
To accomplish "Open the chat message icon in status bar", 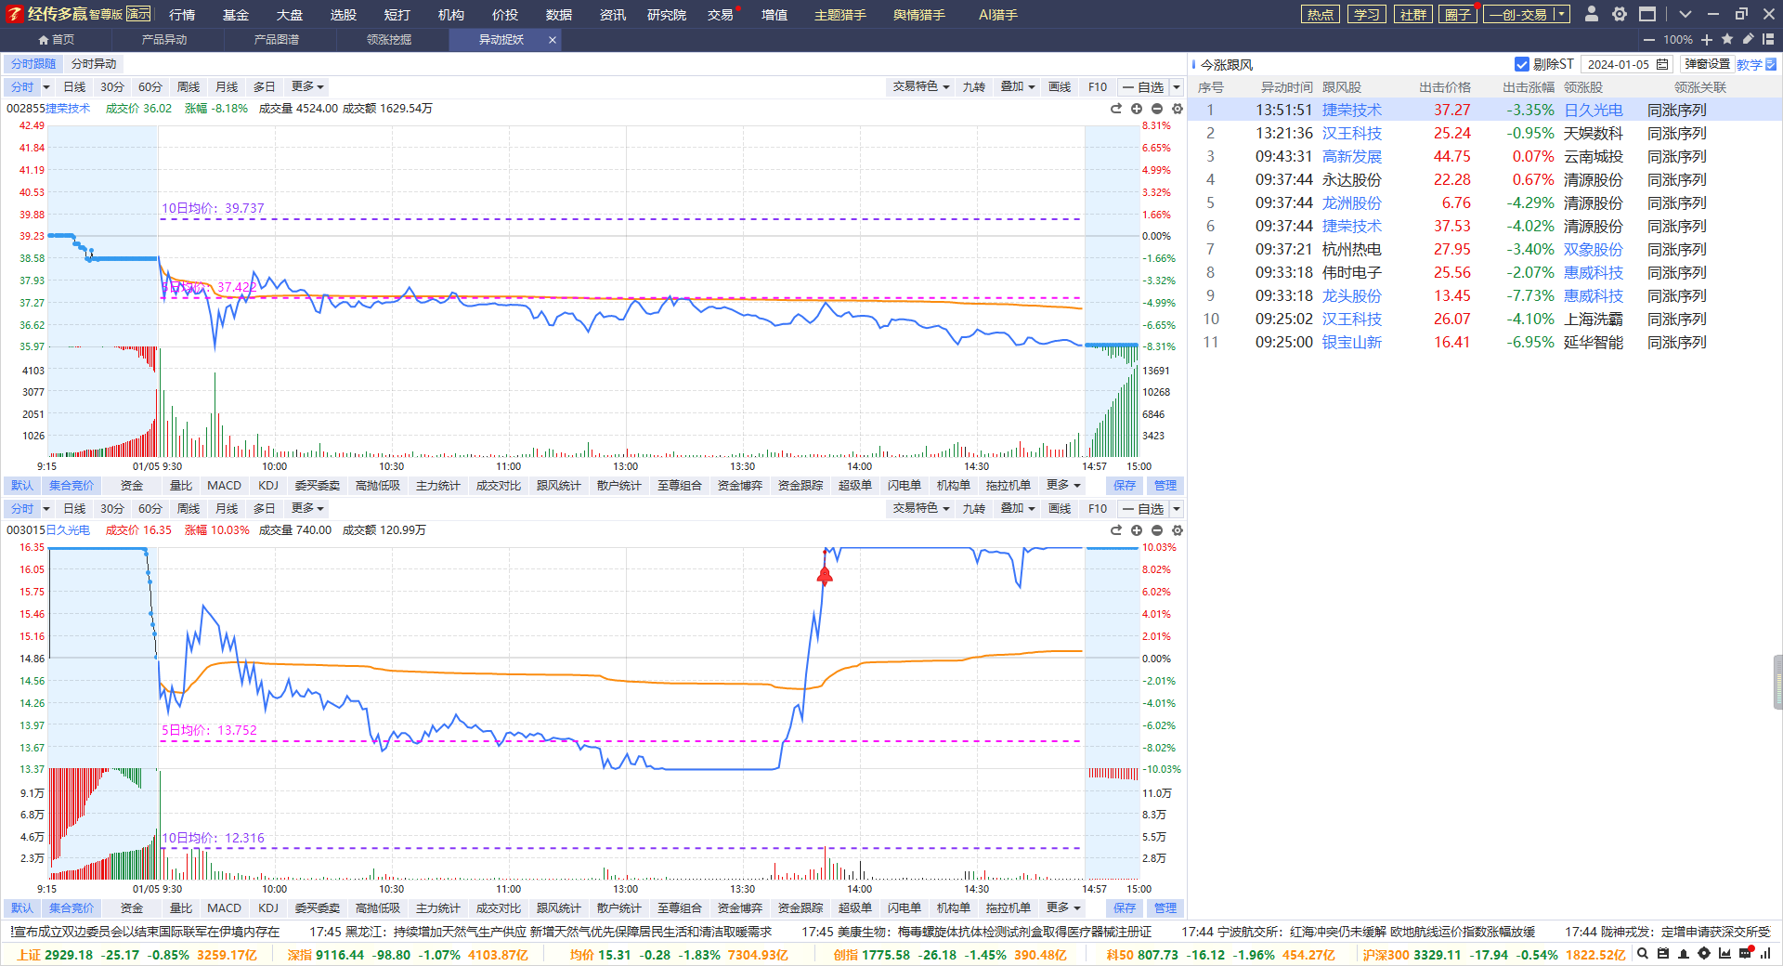I will tap(1745, 953).
